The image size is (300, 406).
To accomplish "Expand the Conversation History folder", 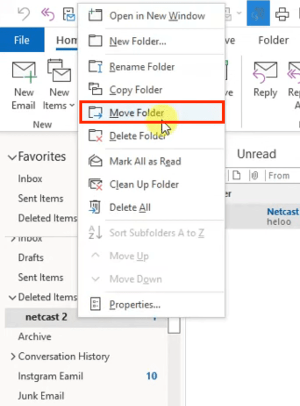I will pos(13,356).
